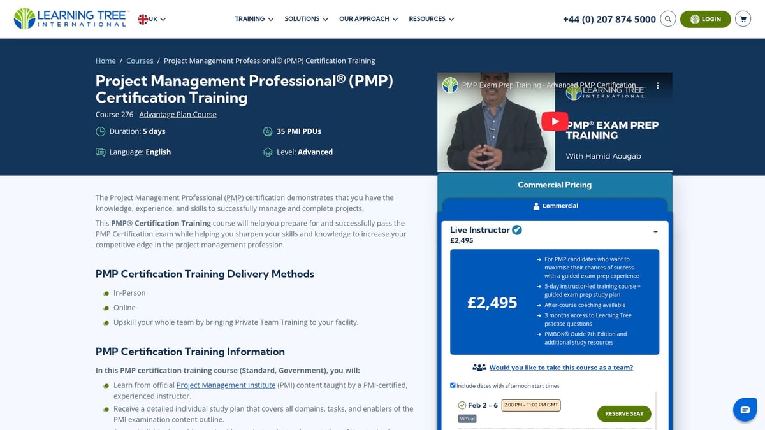Image resolution: width=765 pixels, height=430 pixels.
Task: Open the Project Management Institute link
Action: pos(226,385)
